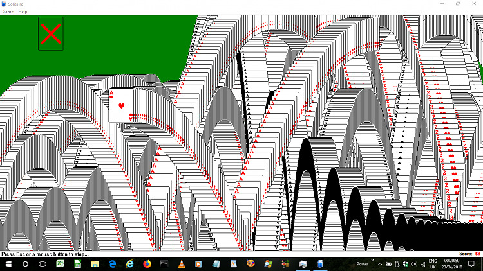Open Task View on the taskbar

click(43, 264)
